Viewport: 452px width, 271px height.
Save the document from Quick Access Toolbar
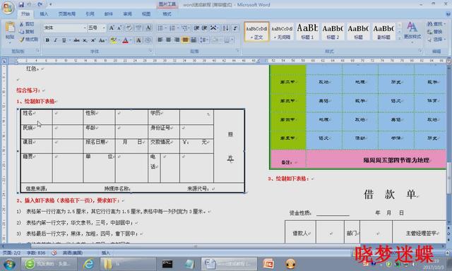[x=21, y=5]
